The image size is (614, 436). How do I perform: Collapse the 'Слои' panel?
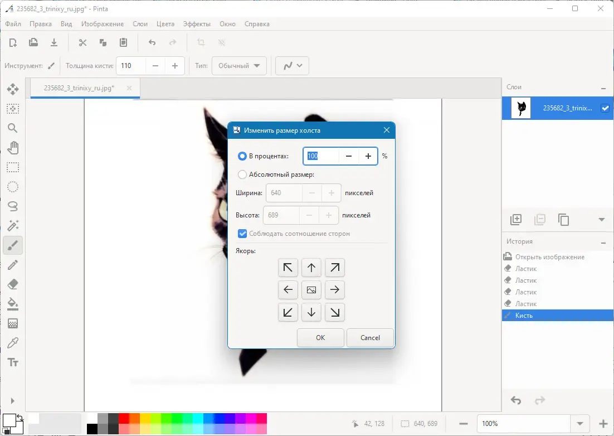pyautogui.click(x=603, y=88)
